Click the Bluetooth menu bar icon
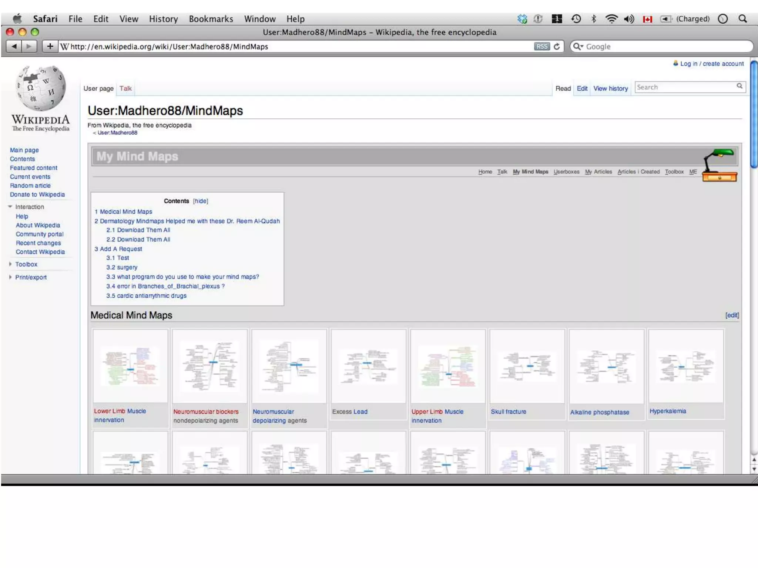 [594, 19]
